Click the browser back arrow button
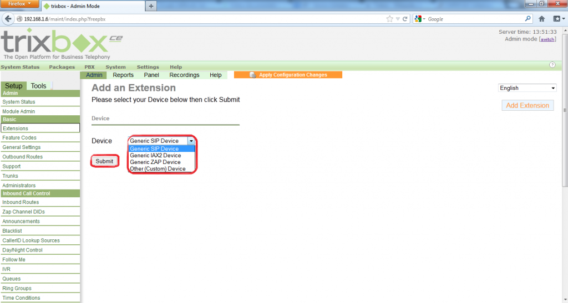 pyautogui.click(x=8, y=19)
